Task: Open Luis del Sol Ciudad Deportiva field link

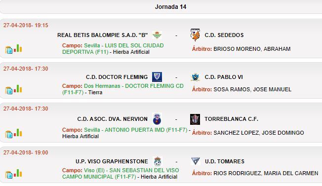Action: pos(113,49)
